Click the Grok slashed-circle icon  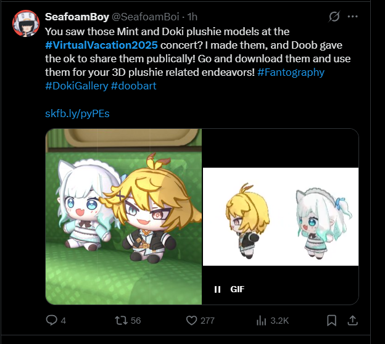tap(334, 17)
